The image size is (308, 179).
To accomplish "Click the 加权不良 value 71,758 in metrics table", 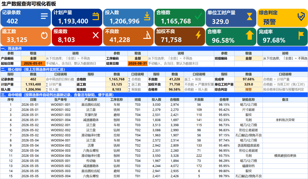I will click(175, 85).
